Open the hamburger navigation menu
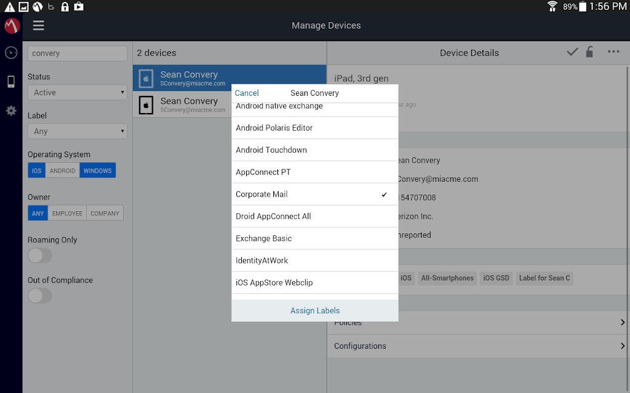This screenshot has width=630, height=393. click(39, 26)
